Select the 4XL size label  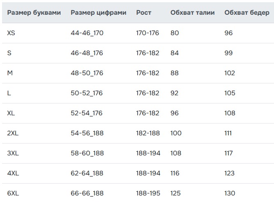click(x=13, y=173)
